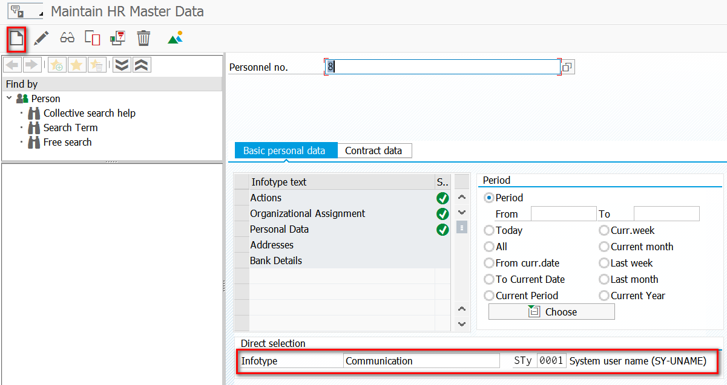Open Collective search help entry
The image size is (727, 385).
[90, 113]
